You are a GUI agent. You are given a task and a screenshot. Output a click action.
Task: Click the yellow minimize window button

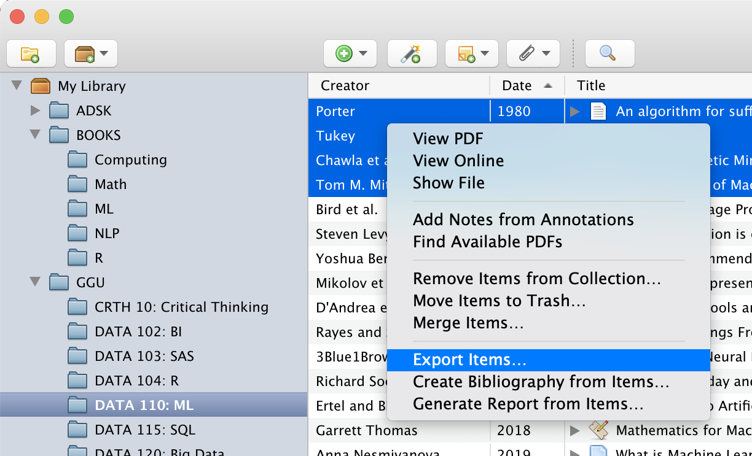click(x=42, y=17)
